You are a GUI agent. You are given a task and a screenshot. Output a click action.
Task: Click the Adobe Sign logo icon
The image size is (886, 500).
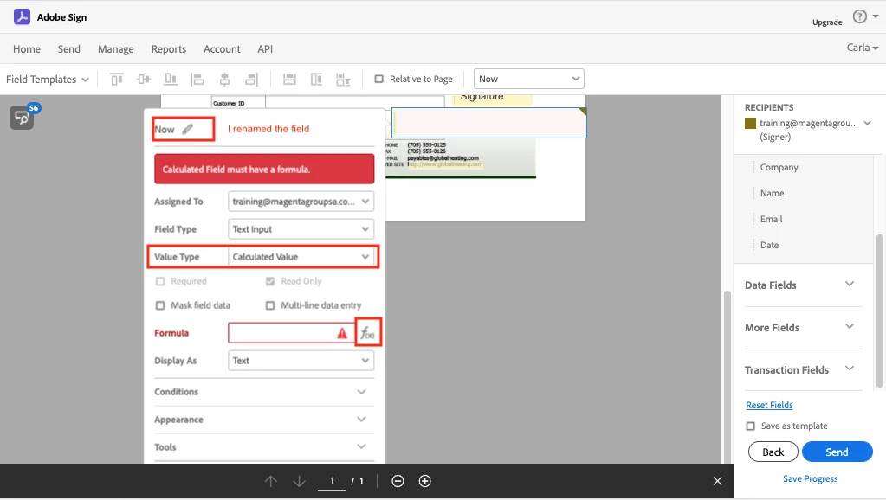[x=22, y=17]
